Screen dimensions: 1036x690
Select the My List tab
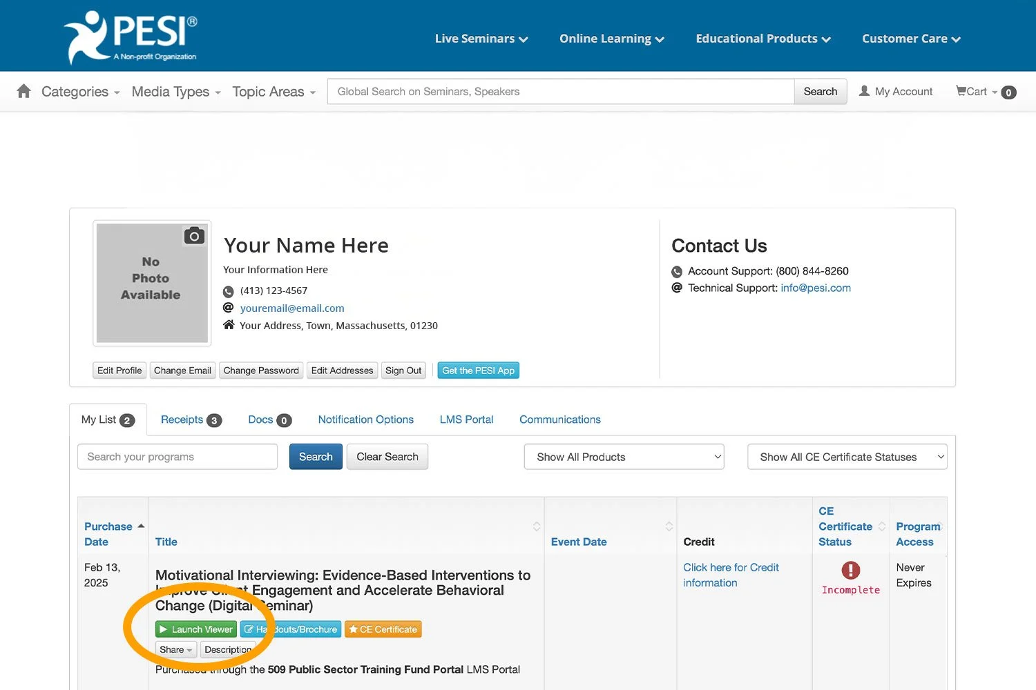click(108, 420)
